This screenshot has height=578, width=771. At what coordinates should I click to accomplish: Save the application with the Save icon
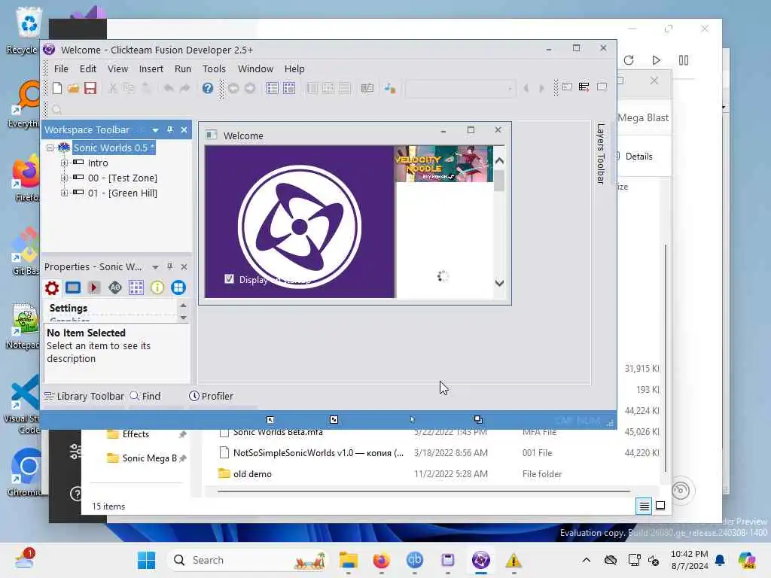coord(90,88)
